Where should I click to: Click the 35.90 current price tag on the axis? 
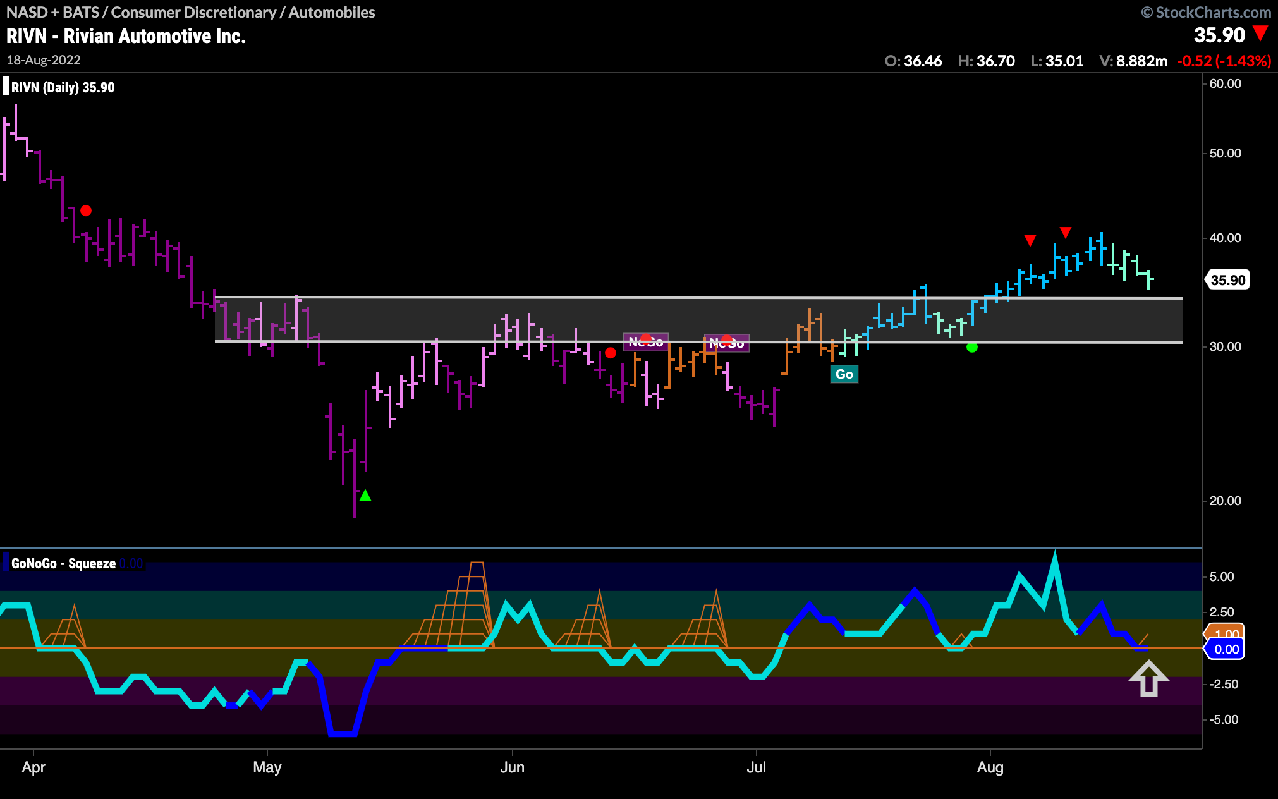coord(1227,280)
